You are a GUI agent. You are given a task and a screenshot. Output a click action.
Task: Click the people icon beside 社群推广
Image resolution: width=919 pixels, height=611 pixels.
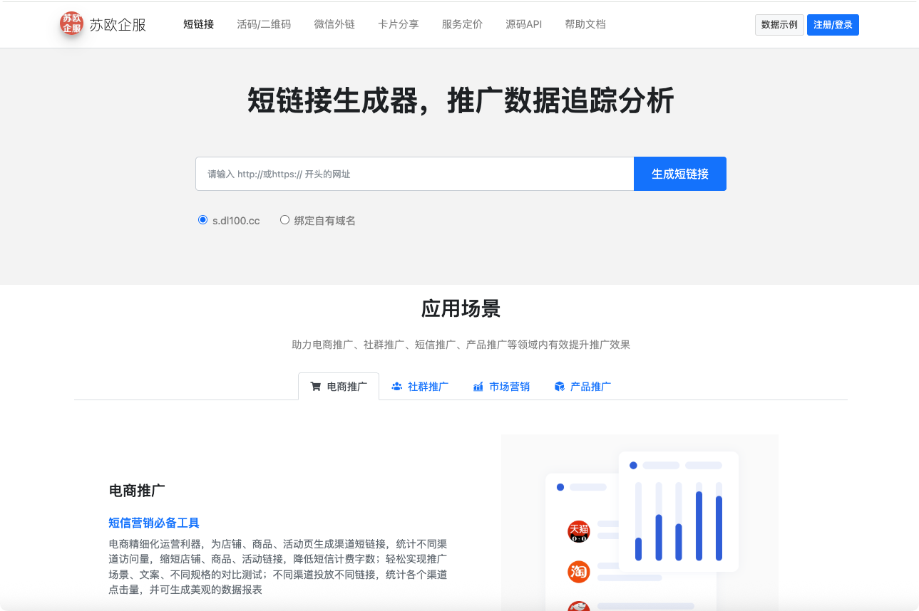click(396, 387)
